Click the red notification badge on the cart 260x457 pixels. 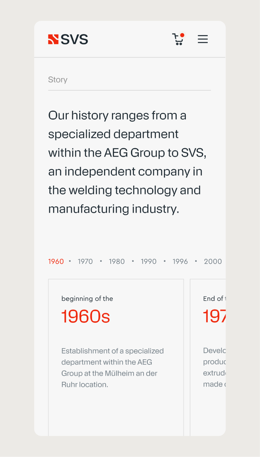click(182, 35)
